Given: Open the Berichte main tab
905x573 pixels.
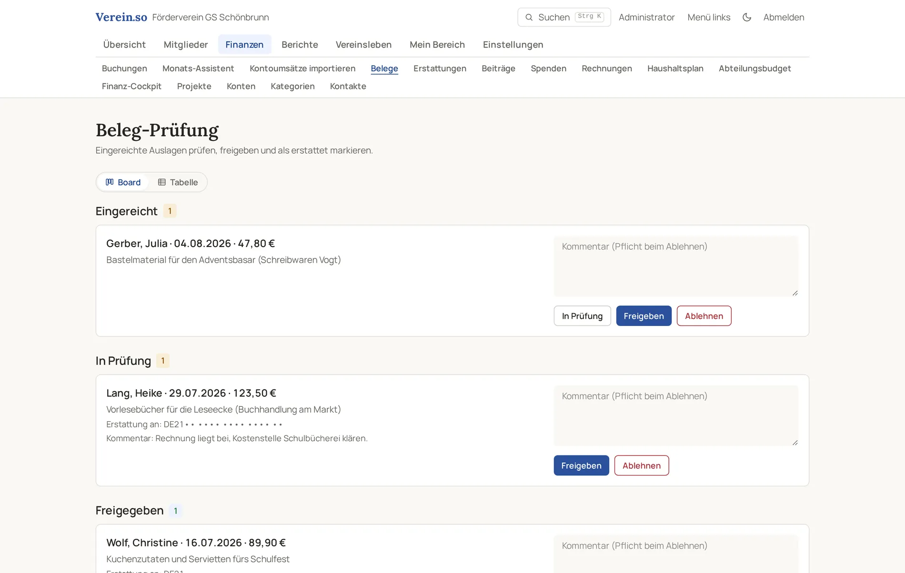Looking at the screenshot, I should click(x=300, y=44).
